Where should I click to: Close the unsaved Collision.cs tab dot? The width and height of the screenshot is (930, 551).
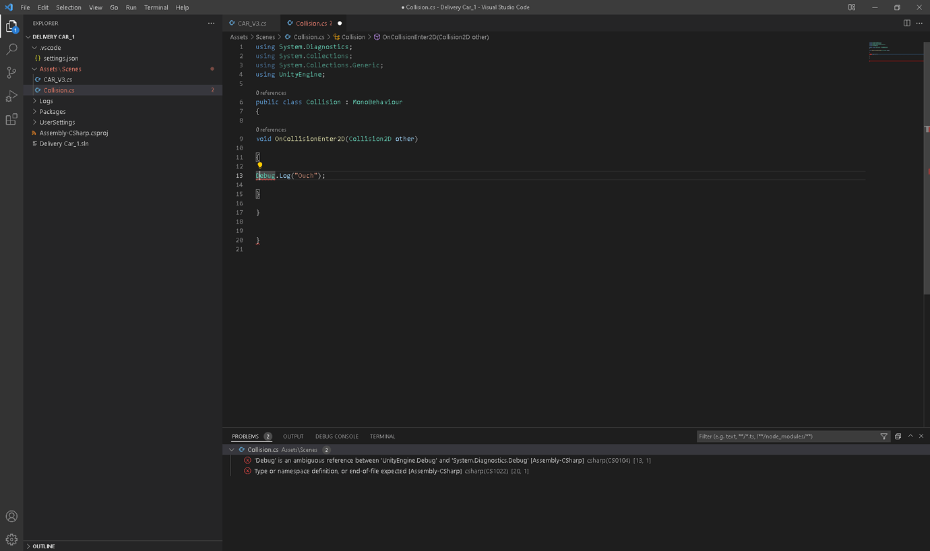click(x=340, y=23)
